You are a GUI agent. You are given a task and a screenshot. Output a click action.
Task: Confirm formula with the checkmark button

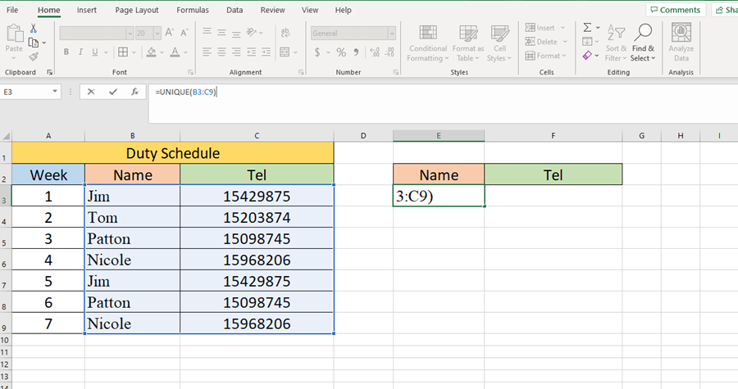pyautogui.click(x=113, y=92)
